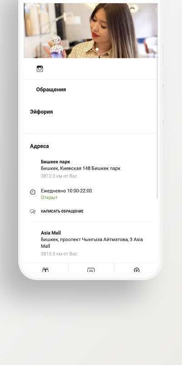Open the people icon tab in bottom bar
Image resolution: width=182 pixels, height=365 pixels.
(x=45, y=270)
